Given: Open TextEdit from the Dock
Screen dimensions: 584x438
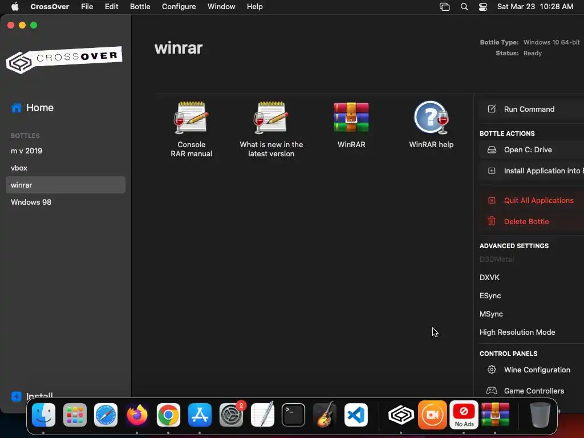Looking at the screenshot, I should pyautogui.click(x=262, y=415).
